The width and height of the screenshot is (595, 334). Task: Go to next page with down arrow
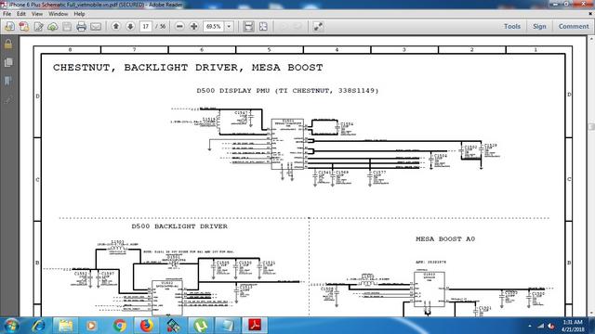pos(130,26)
